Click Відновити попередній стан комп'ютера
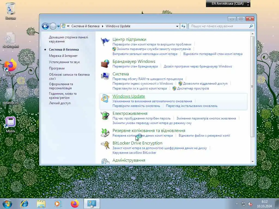279x209 pixels. 213,54
